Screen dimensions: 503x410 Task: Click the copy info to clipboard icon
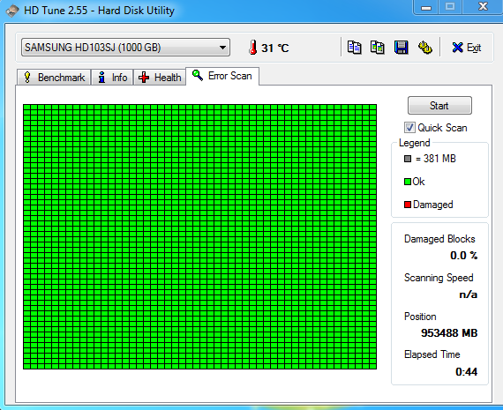(354, 48)
